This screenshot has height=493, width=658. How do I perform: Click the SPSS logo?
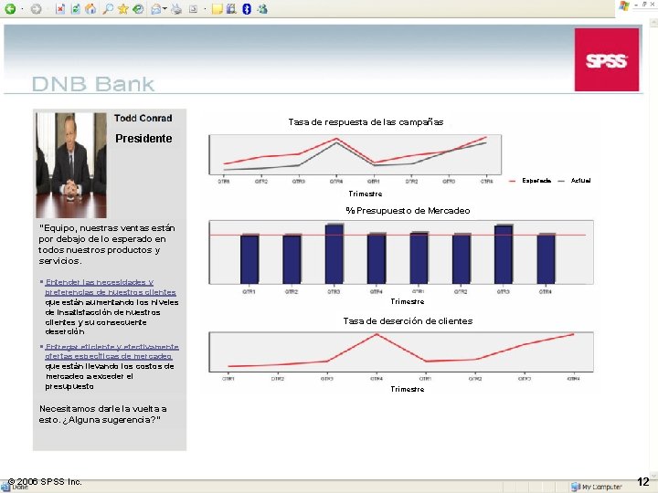(607, 59)
